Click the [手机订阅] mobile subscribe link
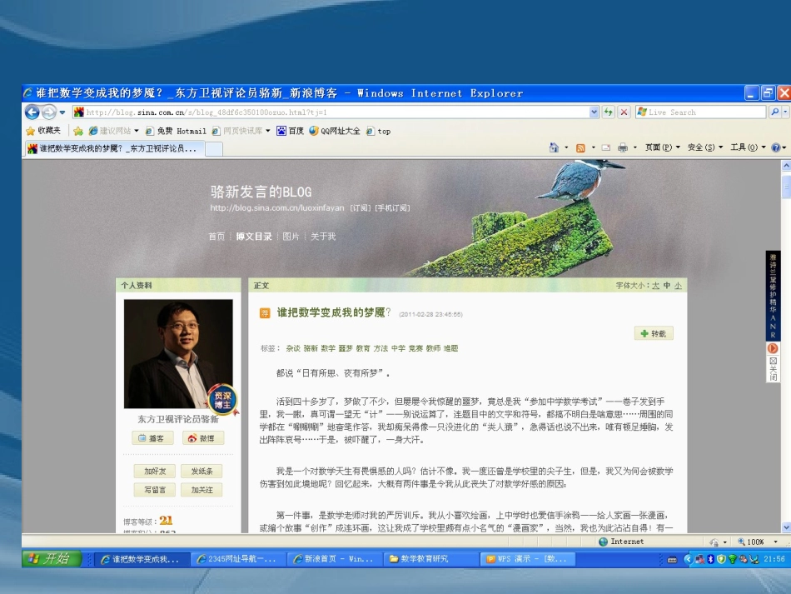The image size is (791, 594). click(392, 208)
